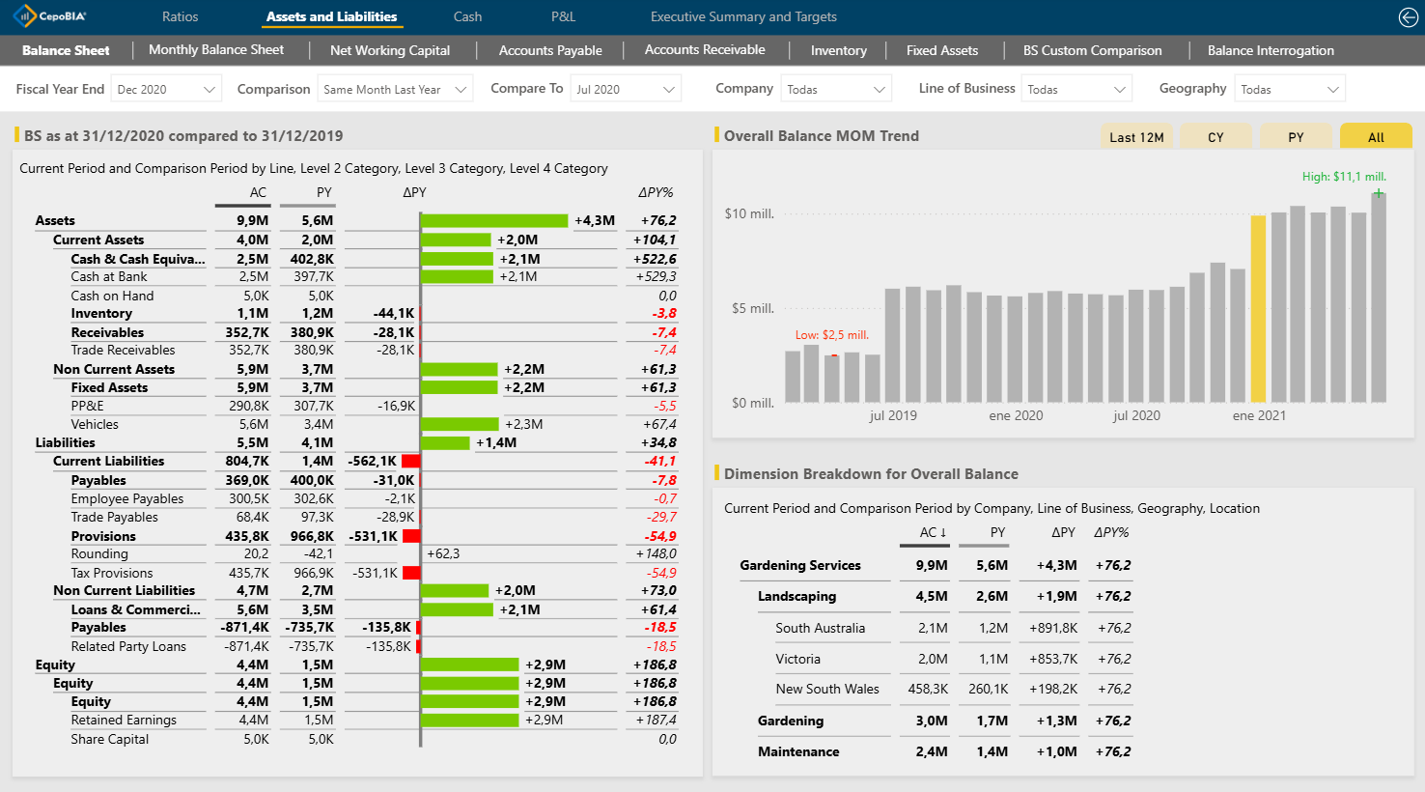Expand the Line of Business dropdown
The height and width of the screenshot is (792, 1425).
[x=1076, y=89]
